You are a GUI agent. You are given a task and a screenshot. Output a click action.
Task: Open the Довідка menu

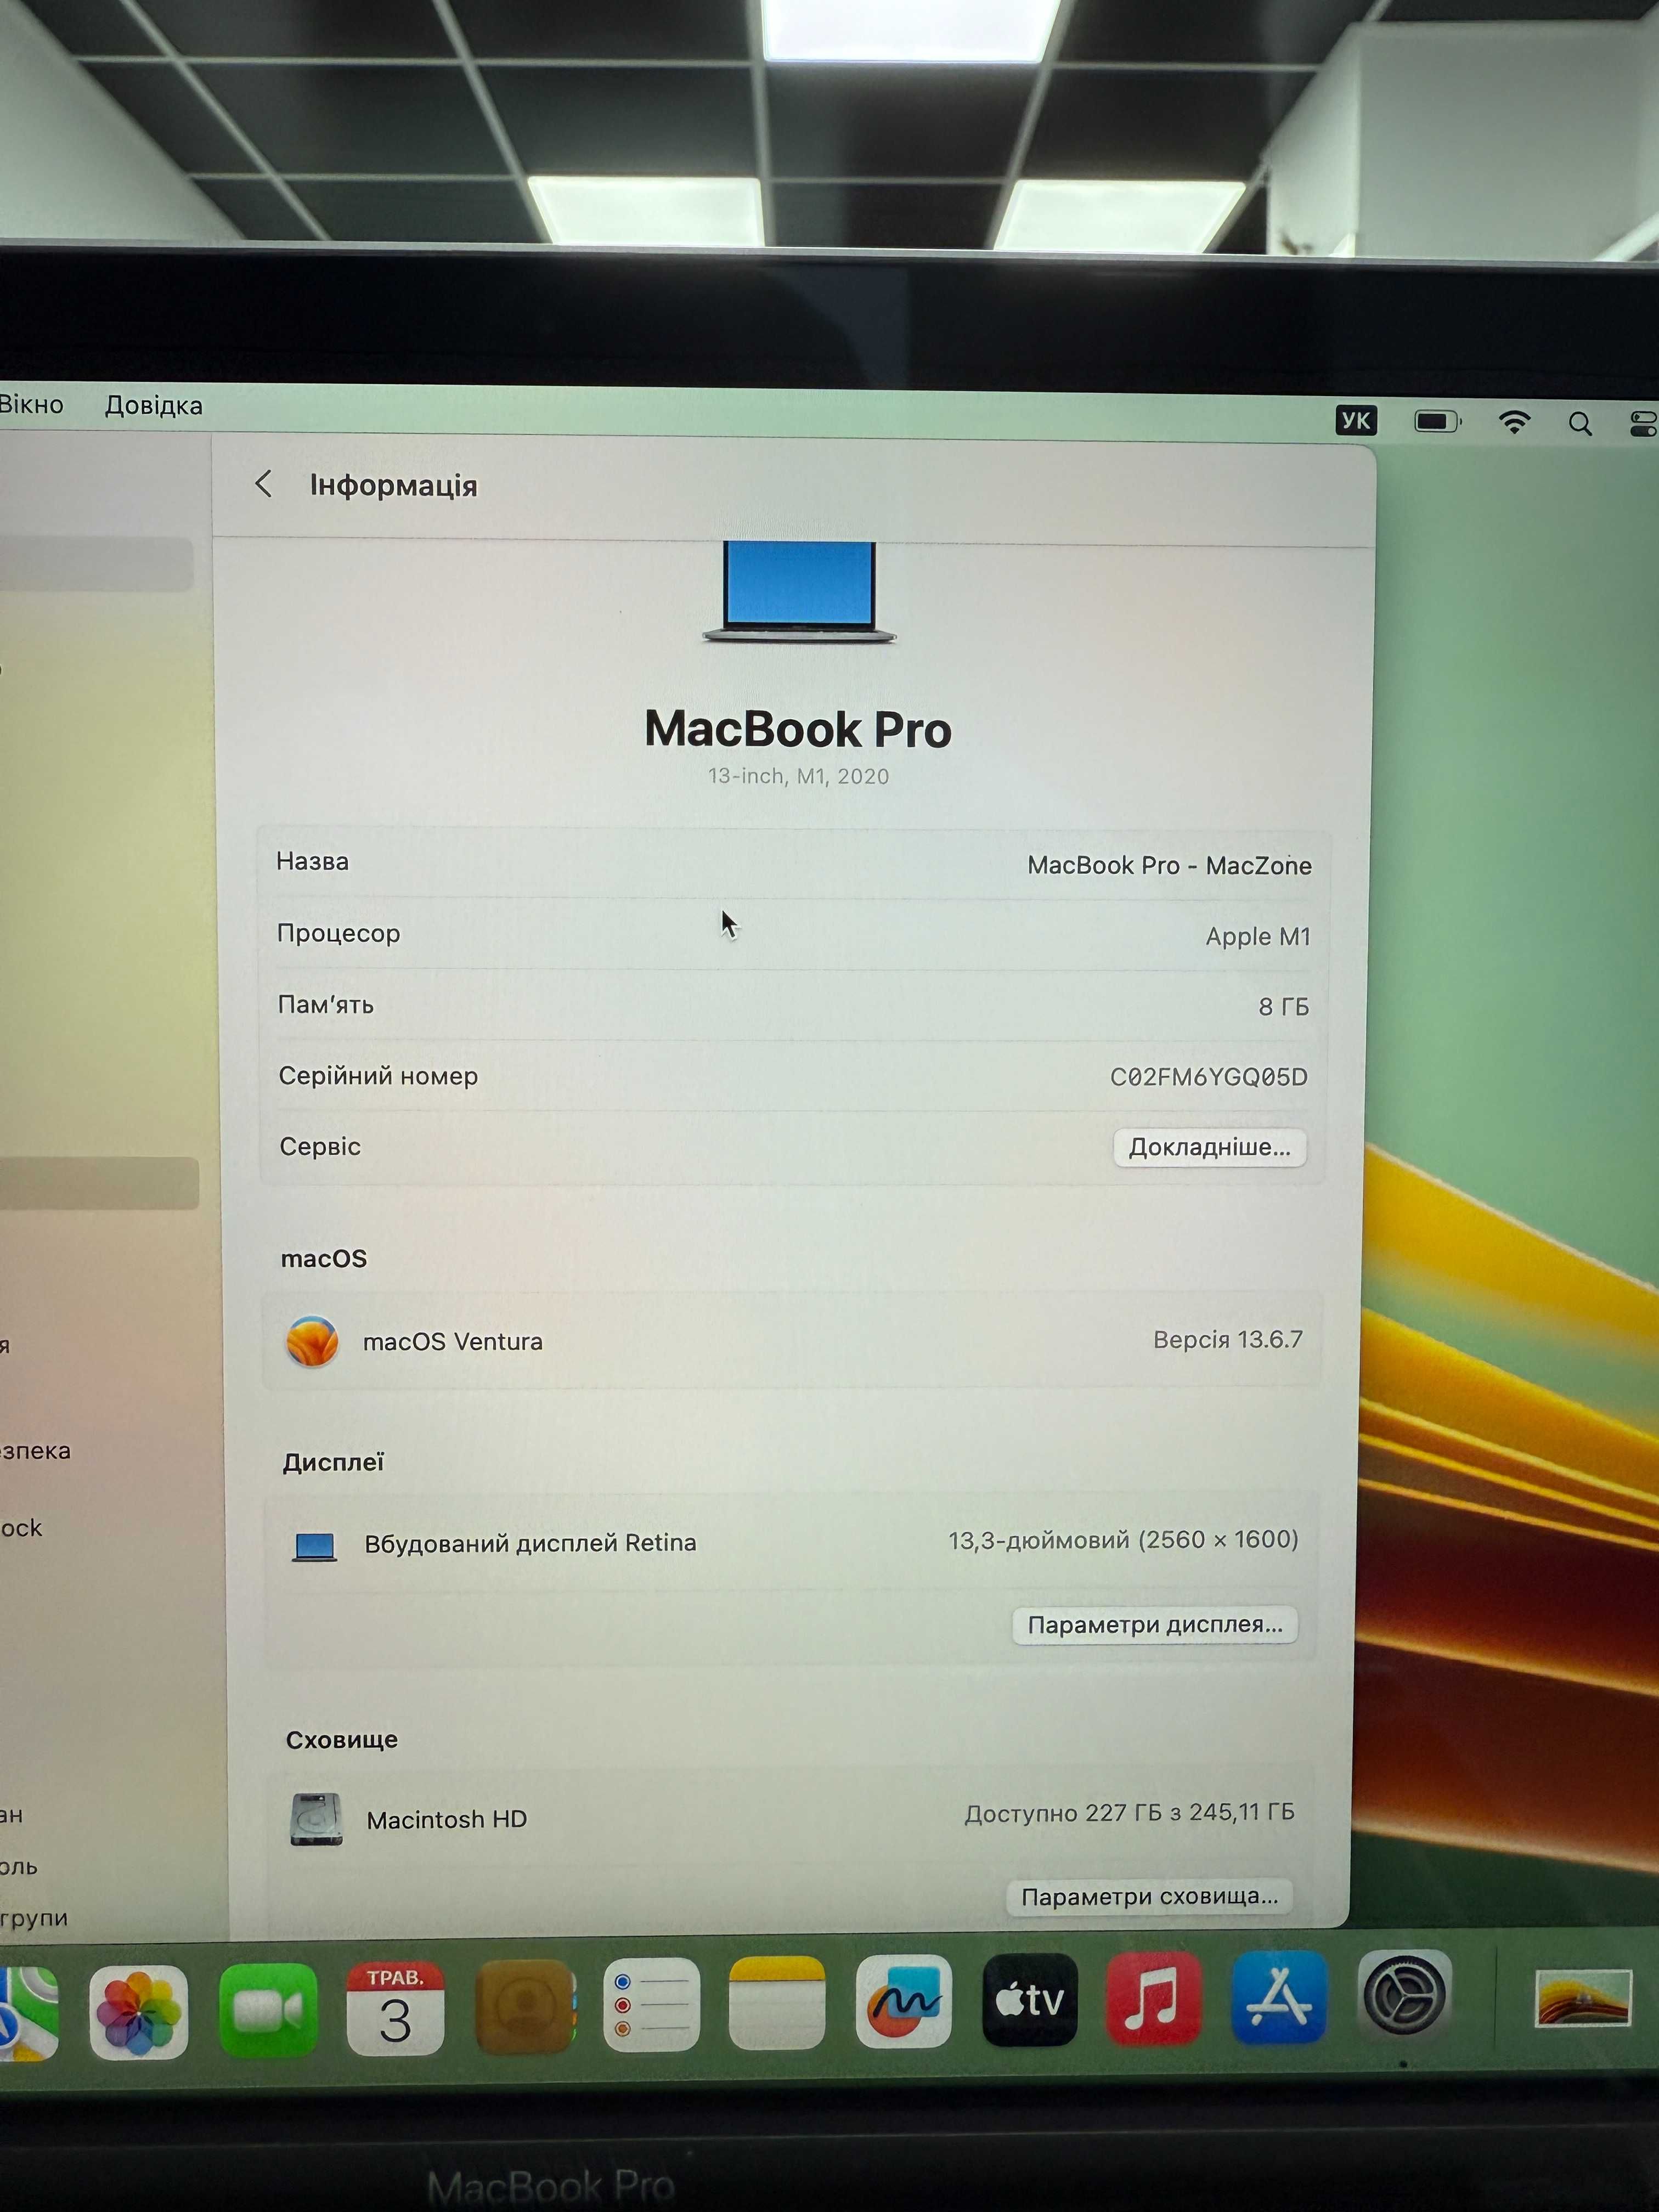(x=154, y=405)
